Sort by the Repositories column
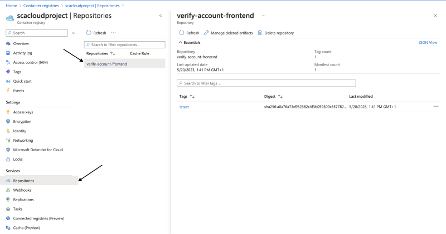The height and width of the screenshot is (234, 446). pos(101,53)
